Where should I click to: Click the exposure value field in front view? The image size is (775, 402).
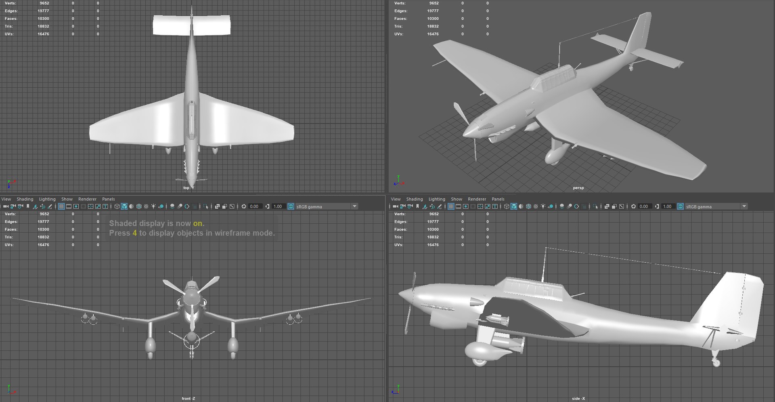pyautogui.click(x=256, y=206)
